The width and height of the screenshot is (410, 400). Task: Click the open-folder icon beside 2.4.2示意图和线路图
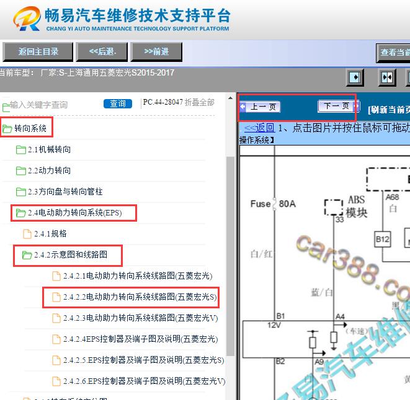pyautogui.click(x=27, y=255)
